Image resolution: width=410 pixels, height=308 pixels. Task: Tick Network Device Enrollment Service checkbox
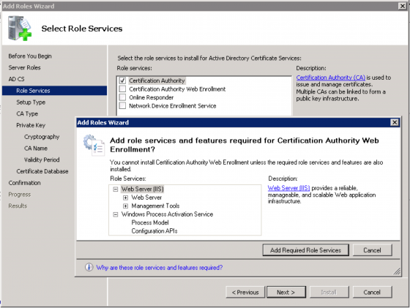[122, 105]
